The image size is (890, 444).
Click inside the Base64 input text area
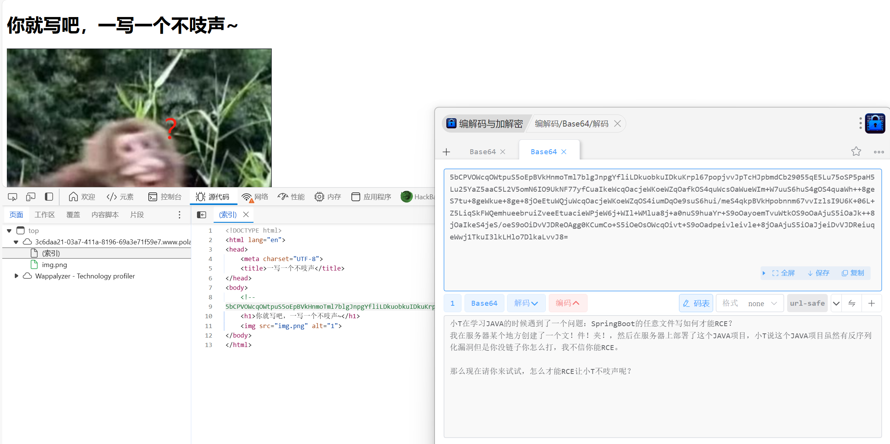(x=662, y=230)
